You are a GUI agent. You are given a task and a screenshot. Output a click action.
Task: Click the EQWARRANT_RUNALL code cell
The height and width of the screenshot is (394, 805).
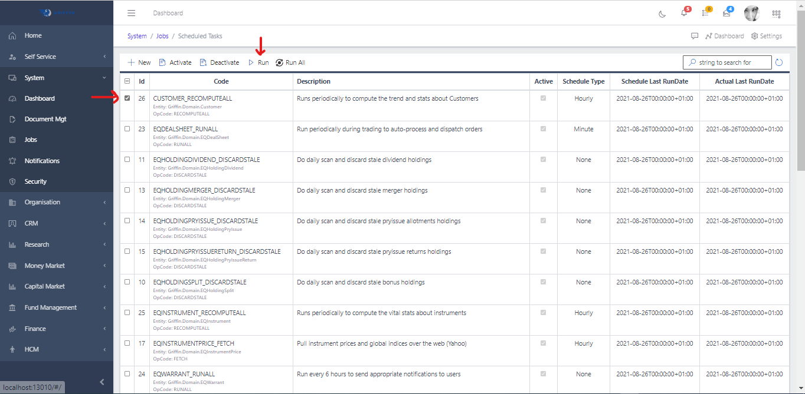tap(221, 381)
